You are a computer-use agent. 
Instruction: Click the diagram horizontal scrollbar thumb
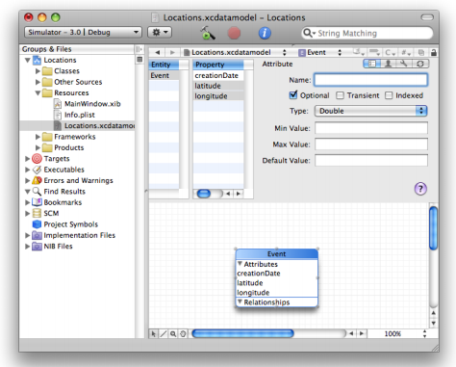pyautogui.click(x=242, y=333)
